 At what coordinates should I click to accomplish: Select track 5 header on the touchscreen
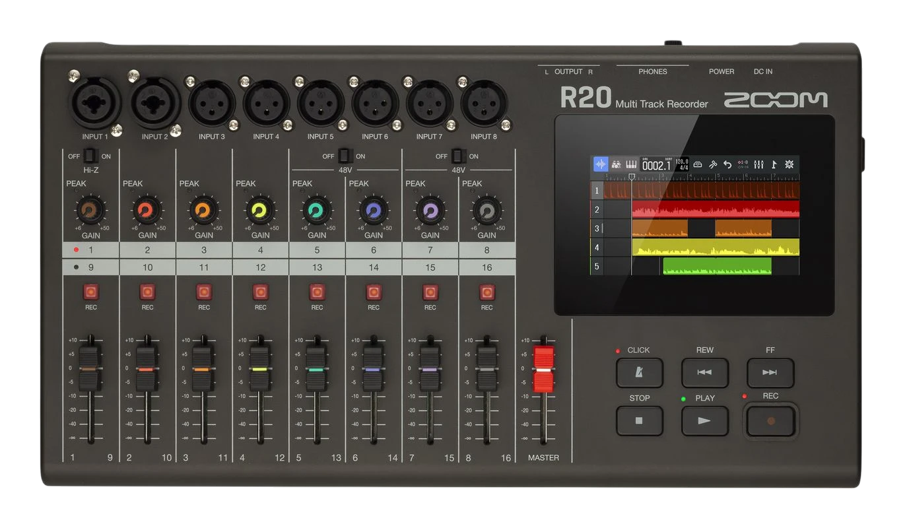coord(597,266)
